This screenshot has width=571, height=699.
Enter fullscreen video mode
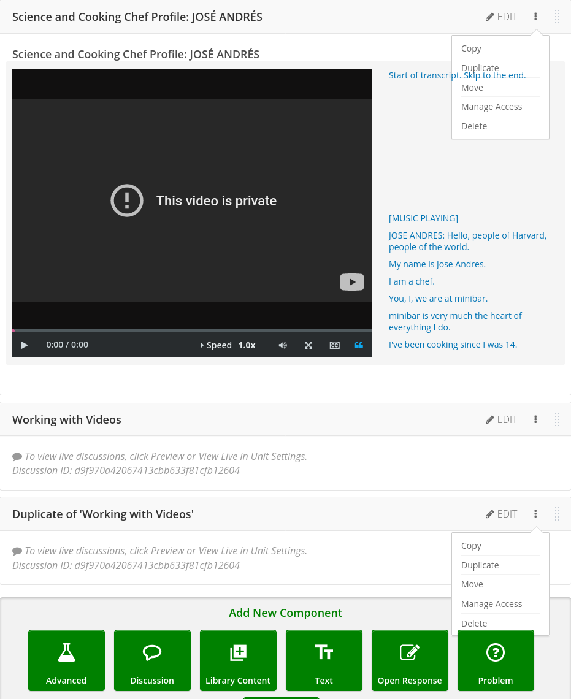tap(308, 345)
